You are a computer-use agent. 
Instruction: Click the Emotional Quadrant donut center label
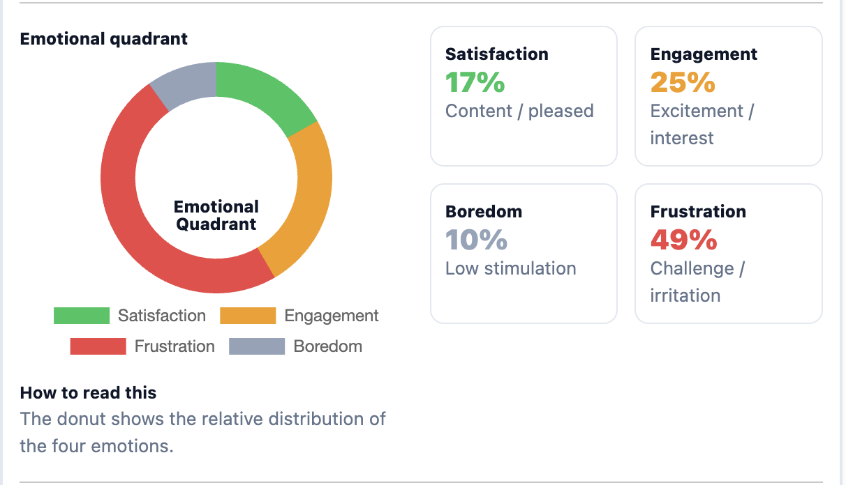click(x=216, y=215)
